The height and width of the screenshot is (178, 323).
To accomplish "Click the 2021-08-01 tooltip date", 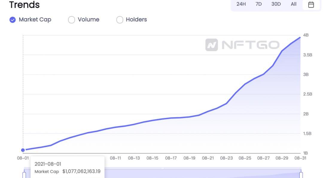I will point(48,164).
